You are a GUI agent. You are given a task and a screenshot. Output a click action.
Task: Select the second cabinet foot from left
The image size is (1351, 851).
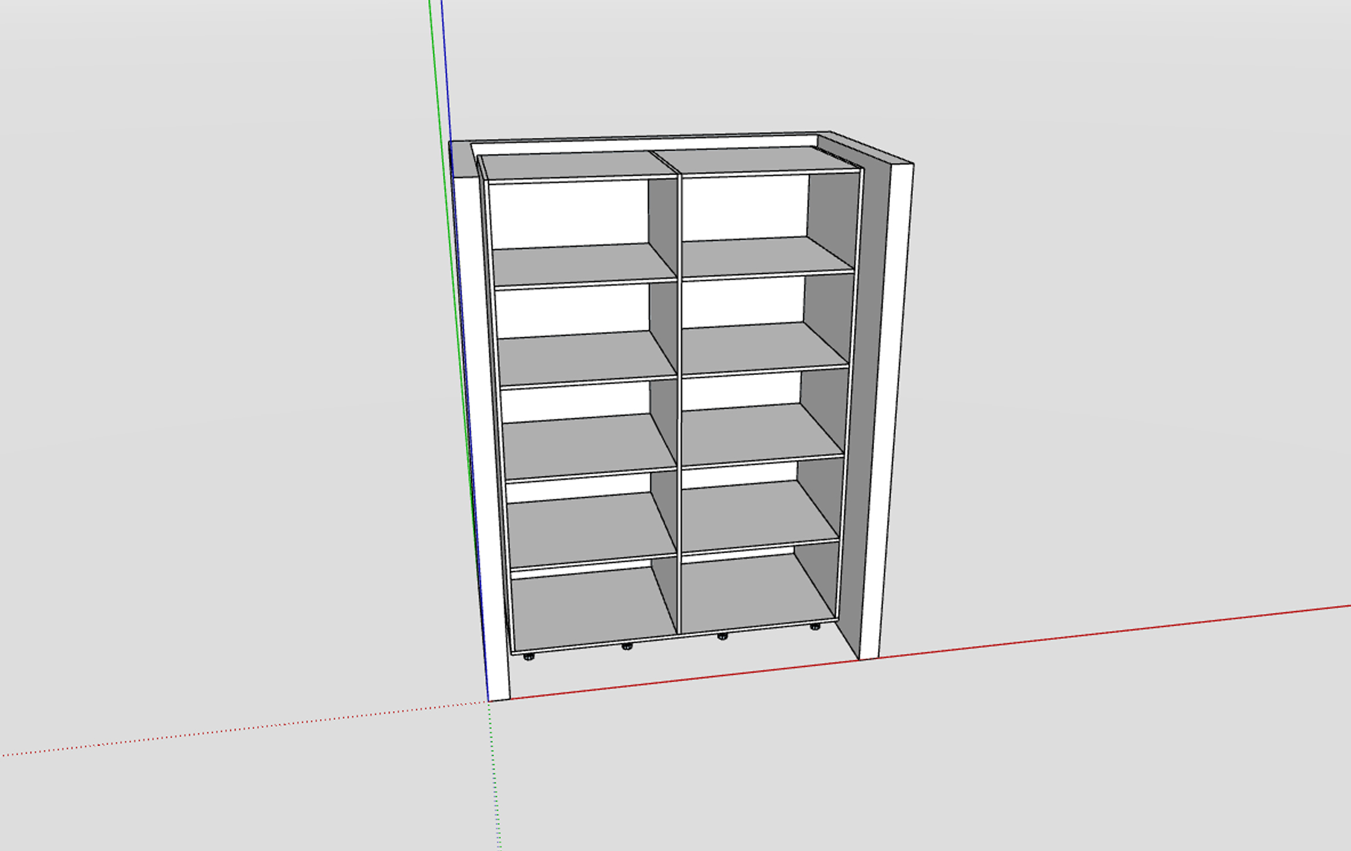coord(627,646)
